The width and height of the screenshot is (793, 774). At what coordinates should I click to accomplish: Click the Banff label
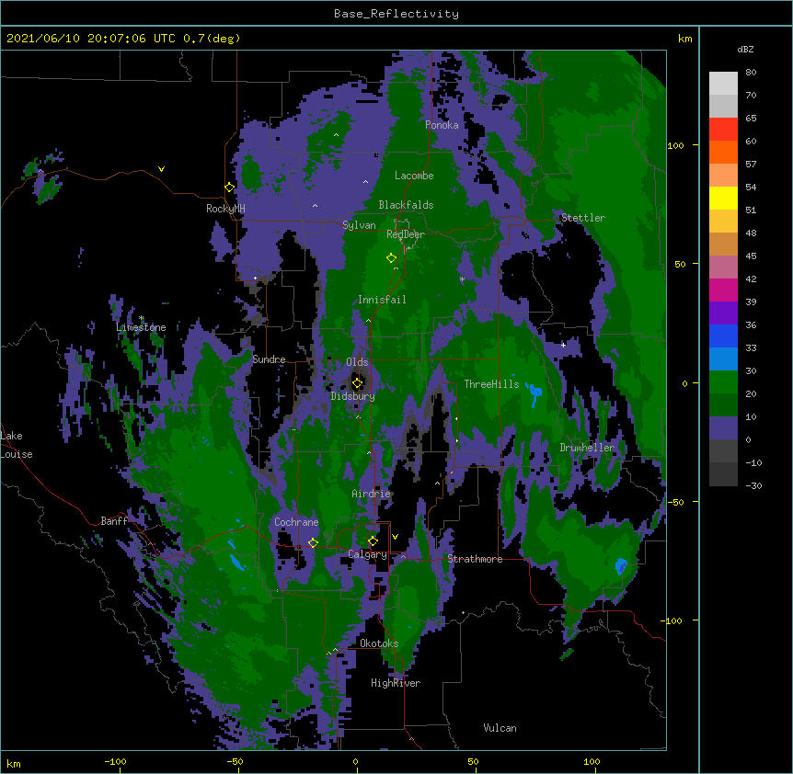(x=114, y=521)
